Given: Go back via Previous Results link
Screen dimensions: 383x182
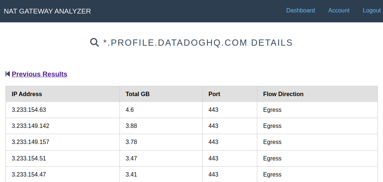Looking at the screenshot, I should (x=40, y=74).
